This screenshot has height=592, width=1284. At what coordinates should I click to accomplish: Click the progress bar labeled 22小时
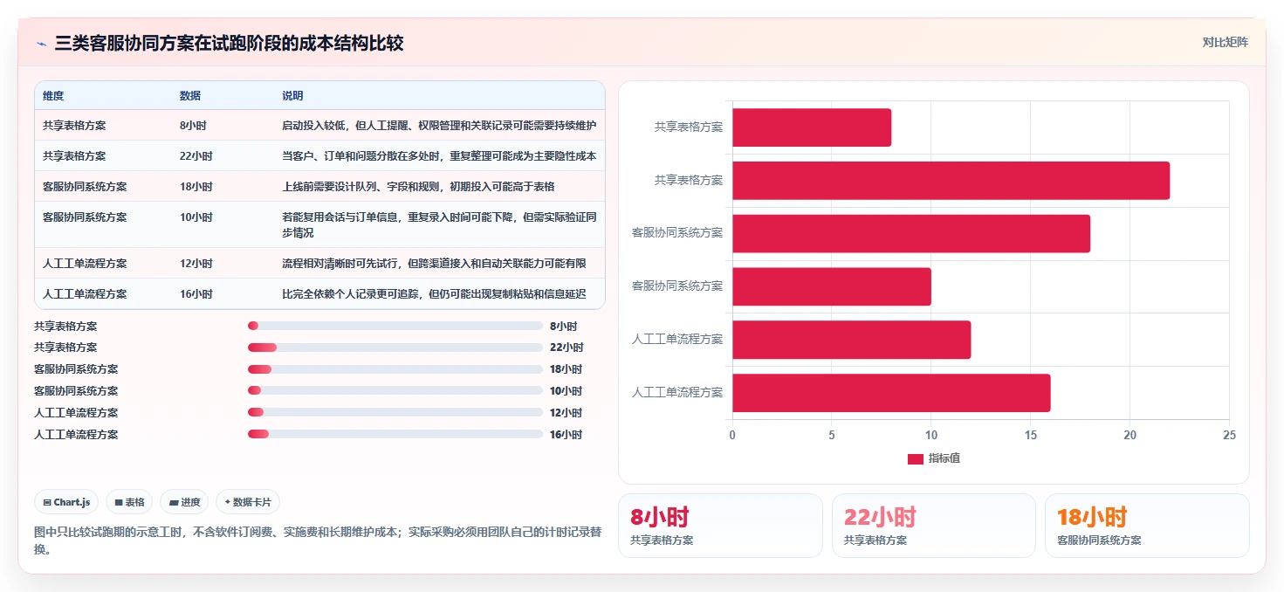point(395,348)
